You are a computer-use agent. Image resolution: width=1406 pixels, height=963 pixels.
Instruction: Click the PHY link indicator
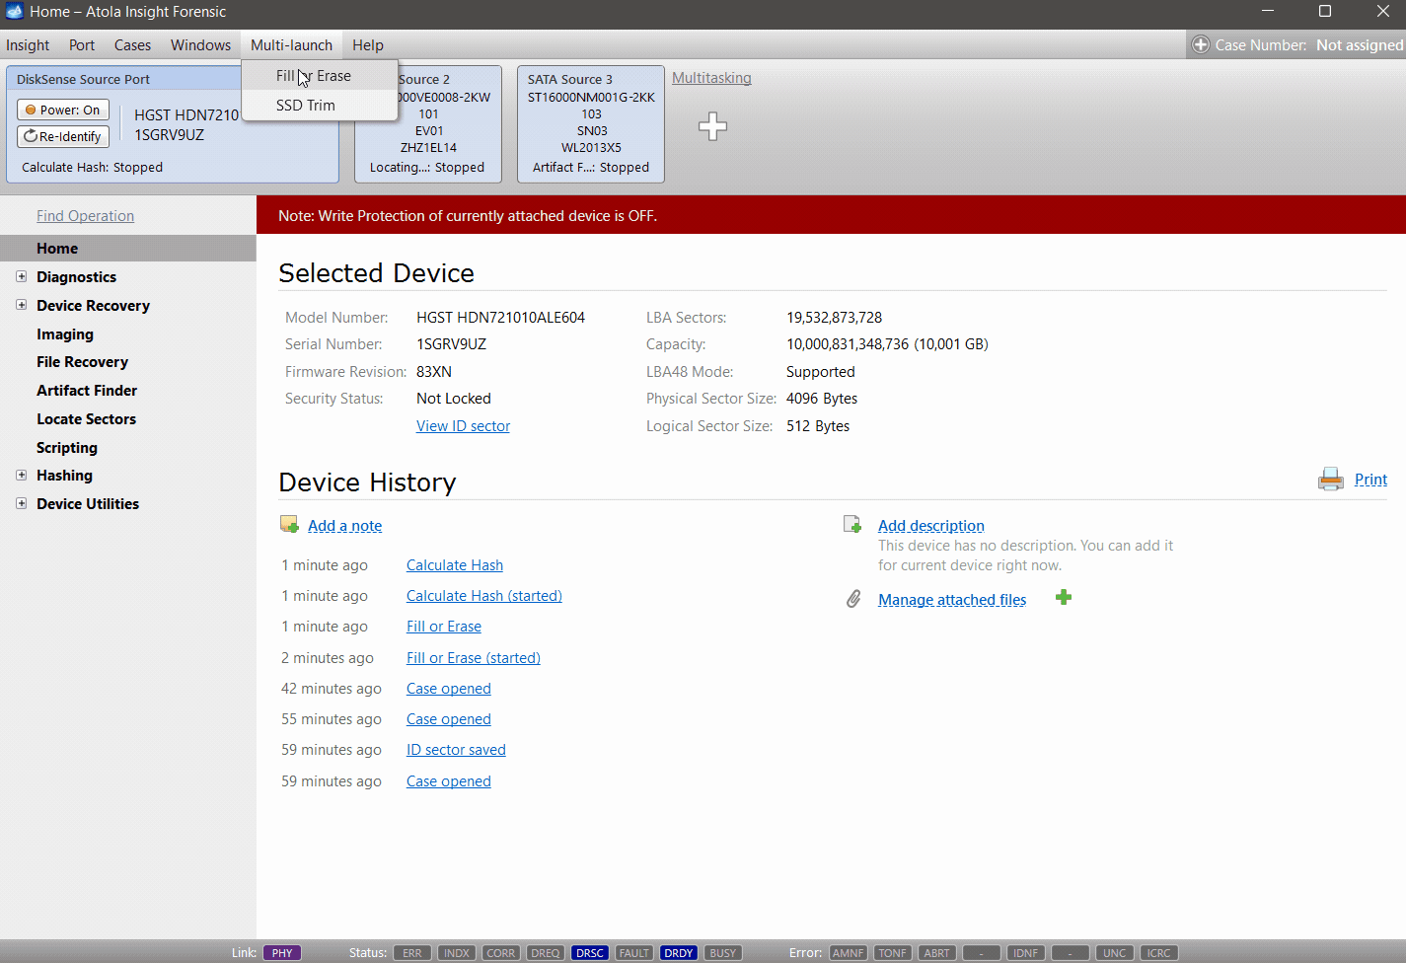282,953
